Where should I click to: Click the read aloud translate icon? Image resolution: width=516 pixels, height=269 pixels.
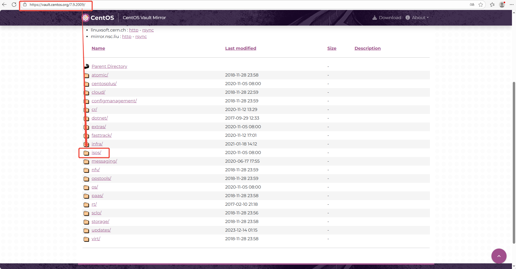coord(472,5)
